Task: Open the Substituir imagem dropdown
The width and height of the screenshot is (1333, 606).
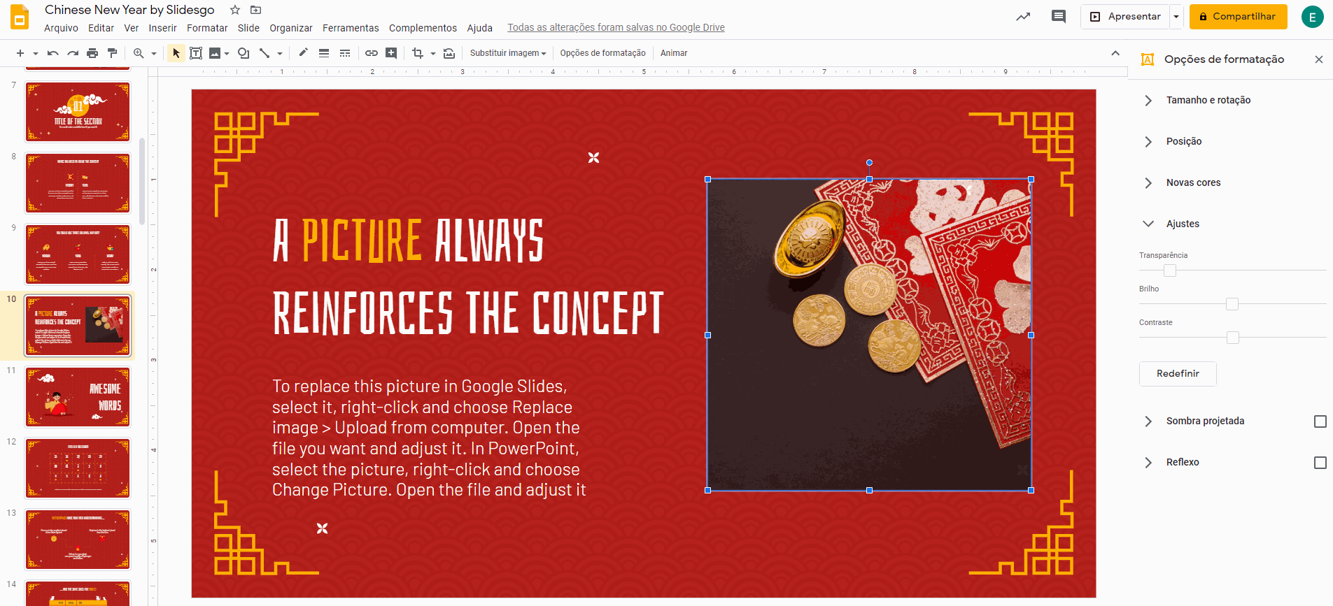Action: (508, 53)
